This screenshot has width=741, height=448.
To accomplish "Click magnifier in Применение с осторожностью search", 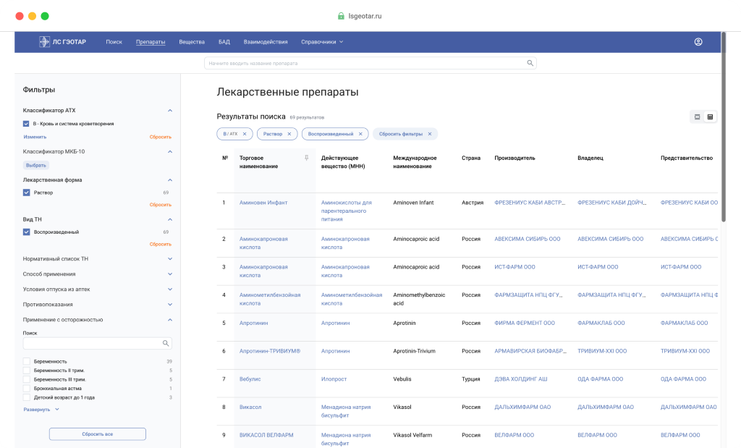I will point(166,343).
